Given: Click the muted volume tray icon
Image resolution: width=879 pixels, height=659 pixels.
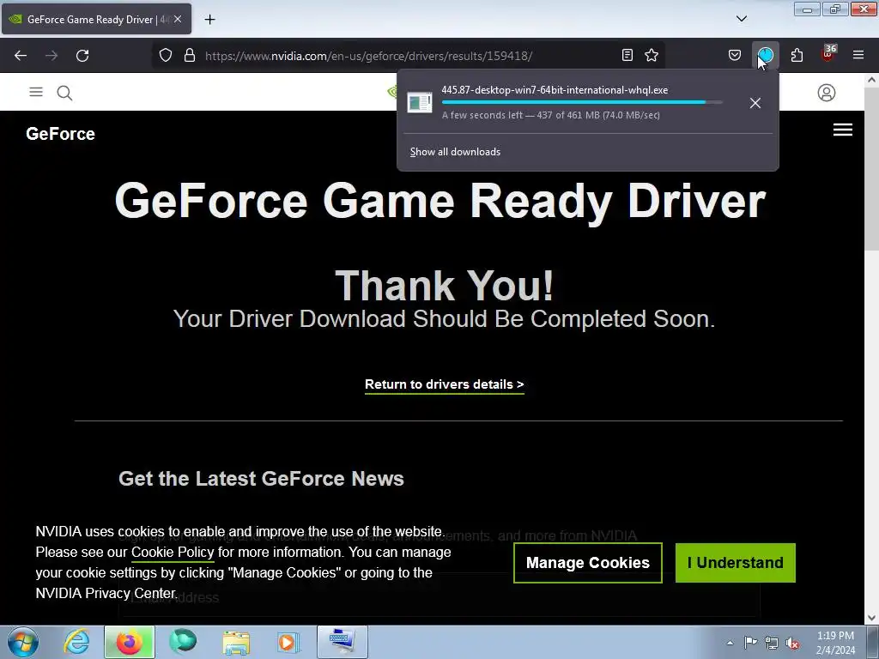Looking at the screenshot, I should (792, 644).
